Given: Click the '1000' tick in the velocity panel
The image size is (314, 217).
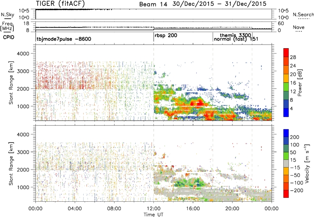Looking at the screenshot, I should coord(23,187).
